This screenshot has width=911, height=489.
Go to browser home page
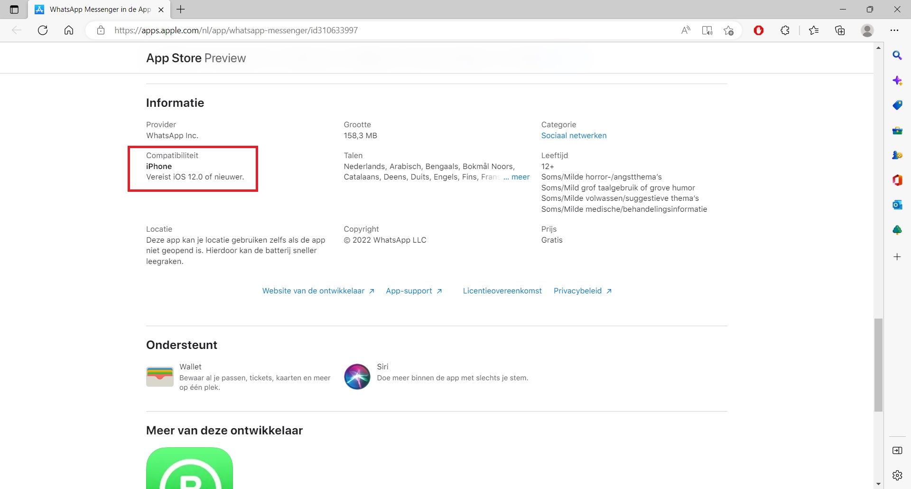pos(69,30)
